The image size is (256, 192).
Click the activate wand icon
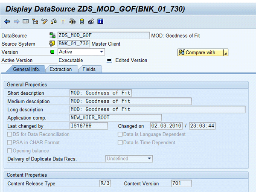click(63, 21)
